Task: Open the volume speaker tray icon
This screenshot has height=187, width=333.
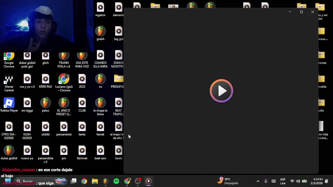Action: 298,181
